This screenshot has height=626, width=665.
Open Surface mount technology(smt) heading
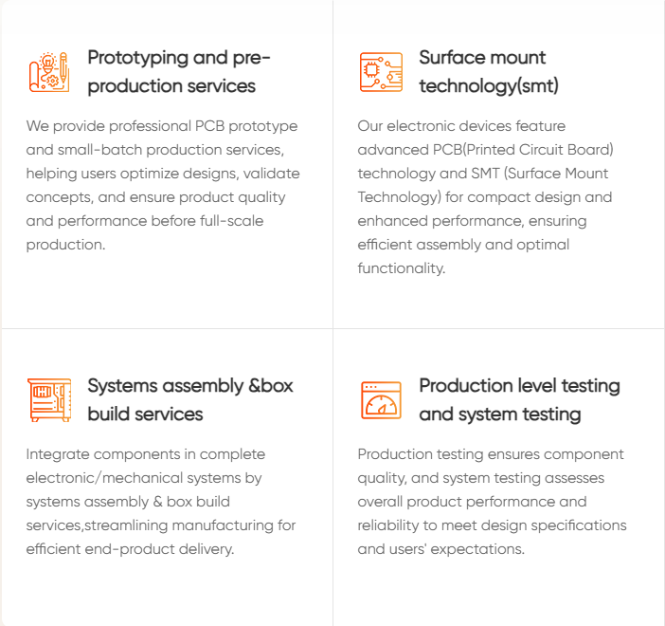[x=489, y=72]
